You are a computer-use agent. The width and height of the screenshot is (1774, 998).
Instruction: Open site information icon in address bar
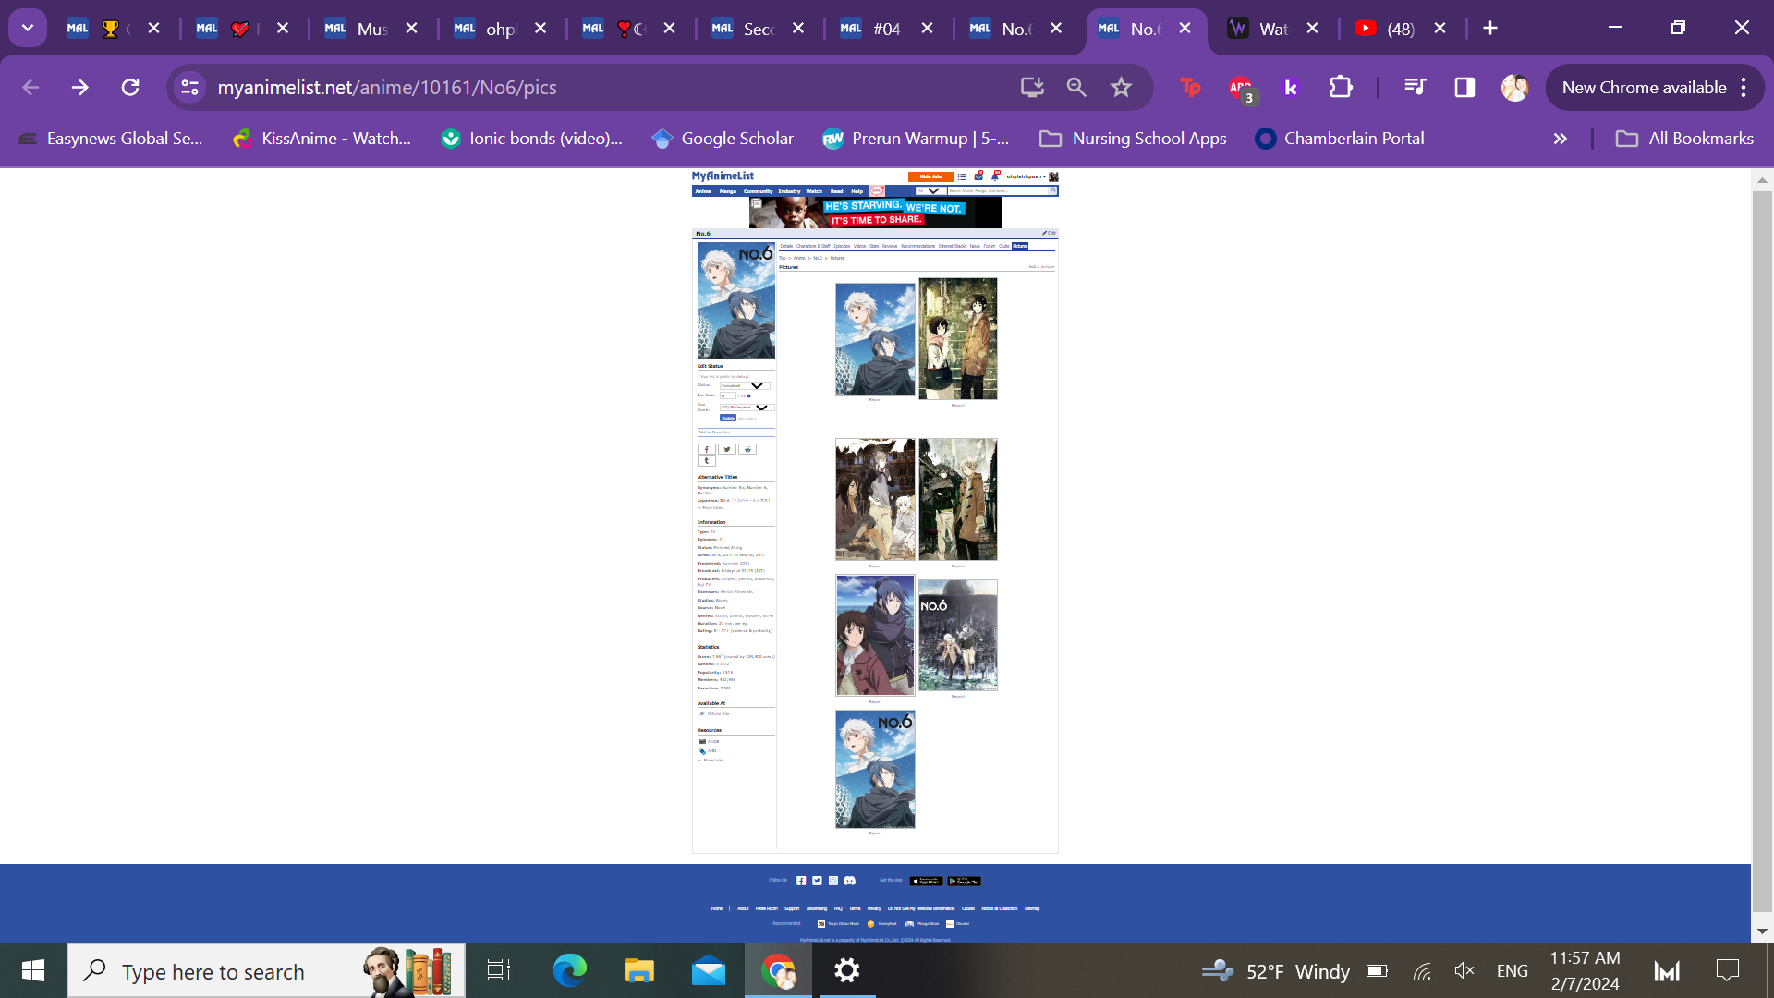pos(189,87)
